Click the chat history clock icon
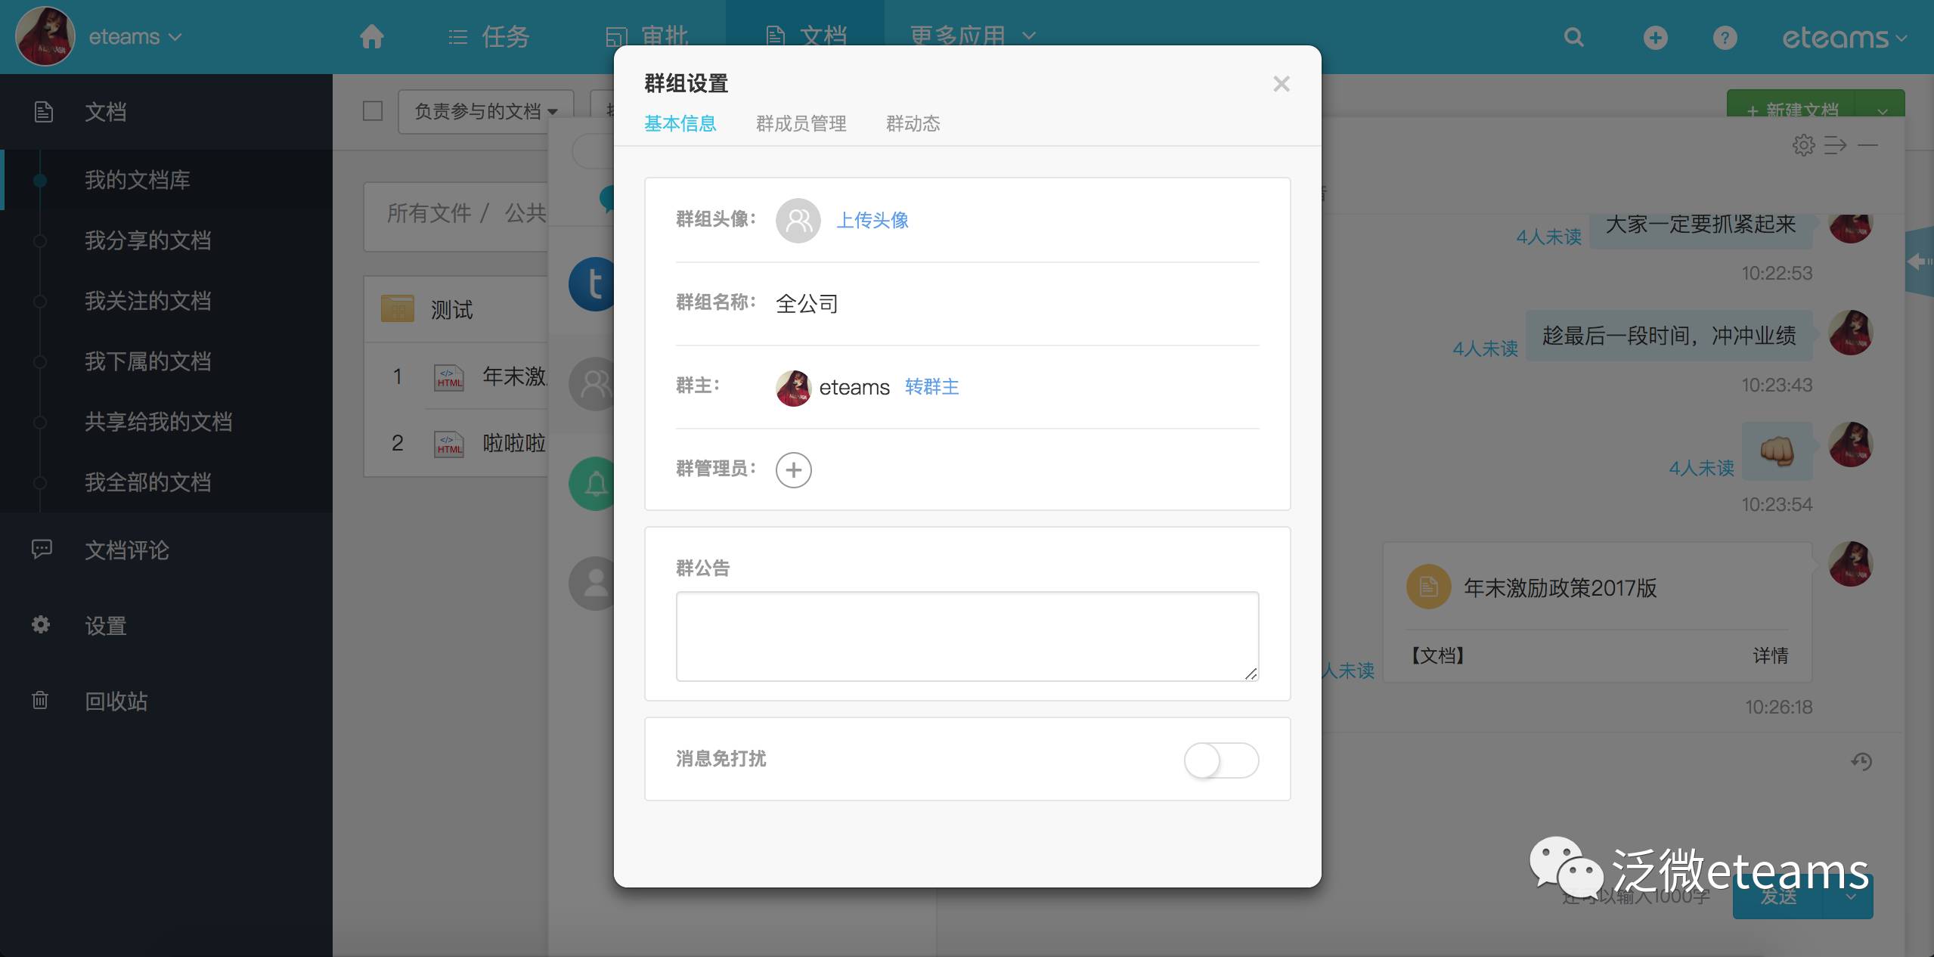 [1861, 761]
